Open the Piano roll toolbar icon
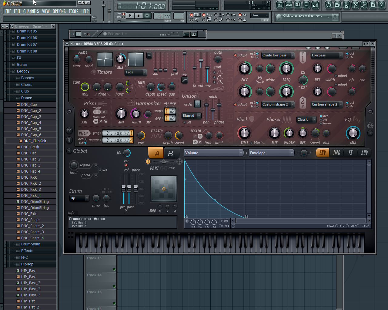 (298, 5)
